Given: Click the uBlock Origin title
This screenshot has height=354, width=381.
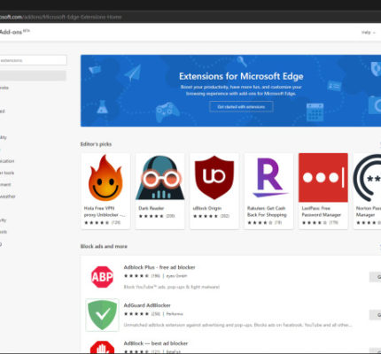Looking at the screenshot, I should [207, 208].
